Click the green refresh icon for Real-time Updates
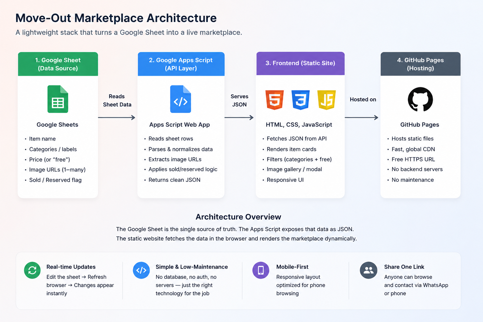Viewport: 483px width, 322px height. [32, 270]
